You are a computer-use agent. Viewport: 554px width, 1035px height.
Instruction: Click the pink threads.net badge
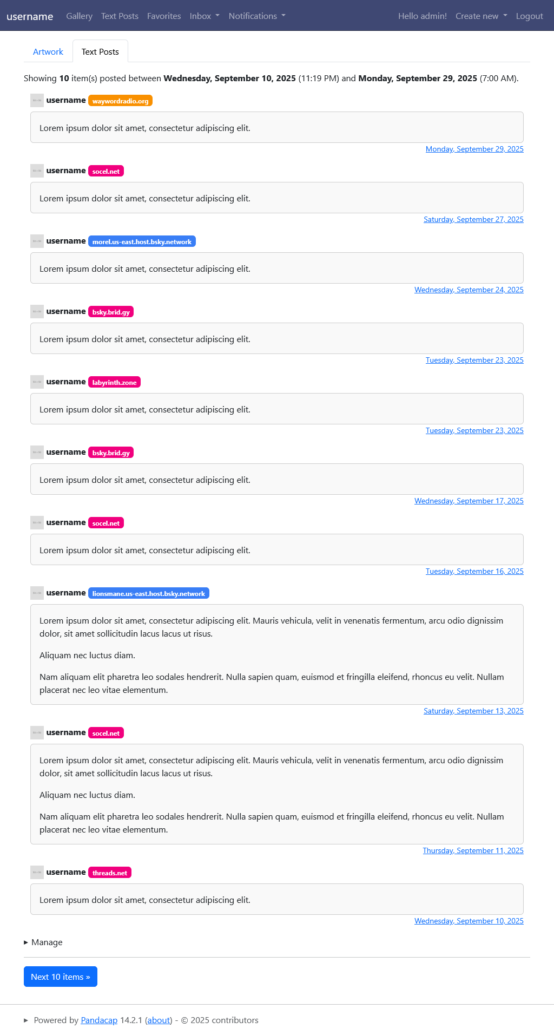click(x=109, y=873)
